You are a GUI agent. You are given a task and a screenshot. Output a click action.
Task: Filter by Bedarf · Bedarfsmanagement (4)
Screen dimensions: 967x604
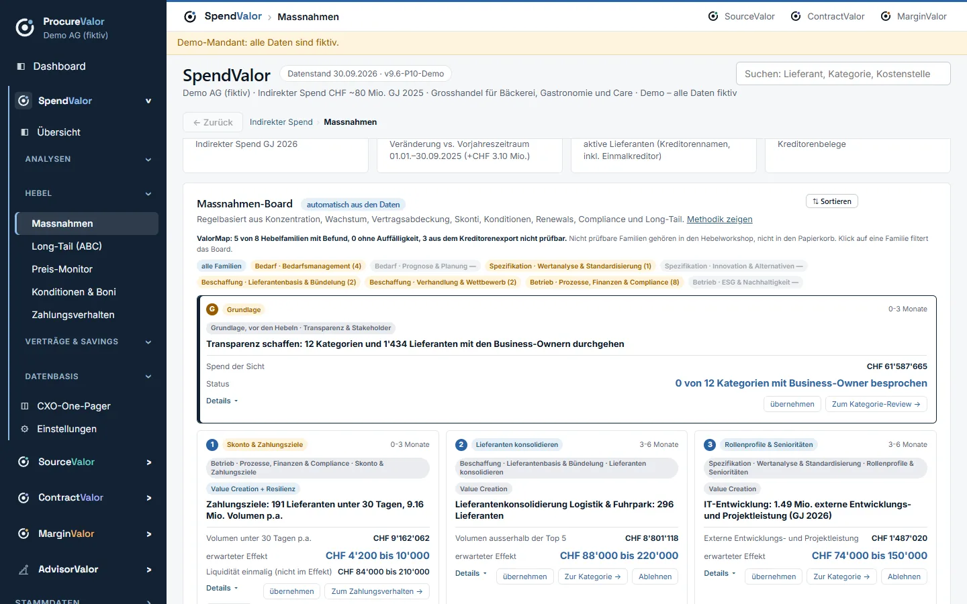(308, 266)
